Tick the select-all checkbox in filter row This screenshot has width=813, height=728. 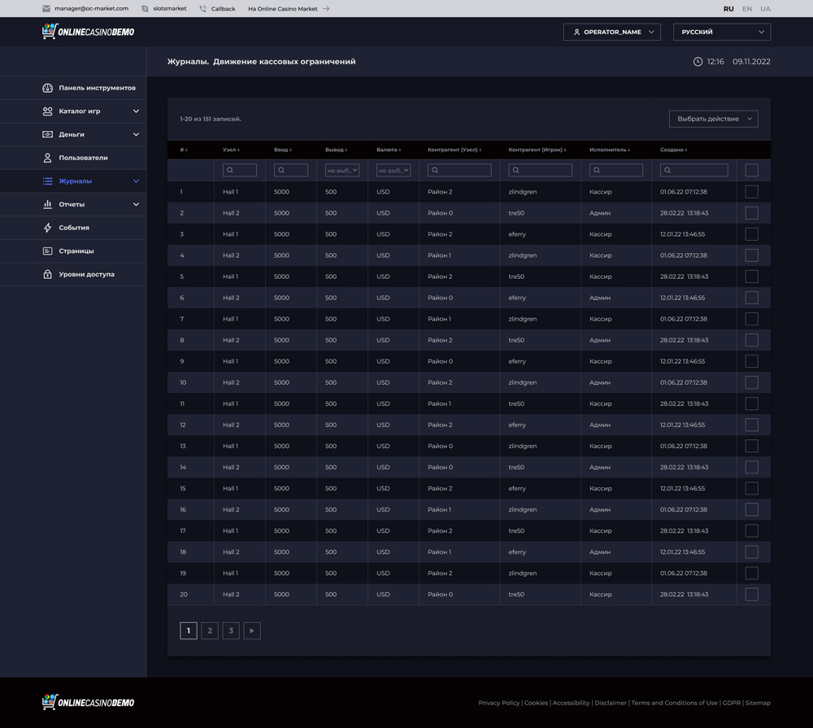pos(751,170)
